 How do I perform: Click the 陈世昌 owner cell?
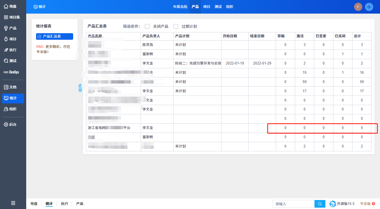coord(157,45)
